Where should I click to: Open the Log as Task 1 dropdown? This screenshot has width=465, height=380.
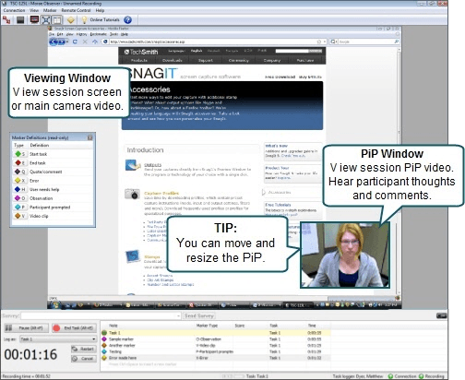click(58, 339)
